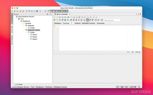153x95 pixels.
Task: Collapse the Desktop database node
Action: click(x=21, y=23)
